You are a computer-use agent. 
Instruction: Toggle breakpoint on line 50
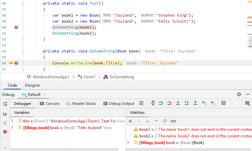(x=16, y=27)
